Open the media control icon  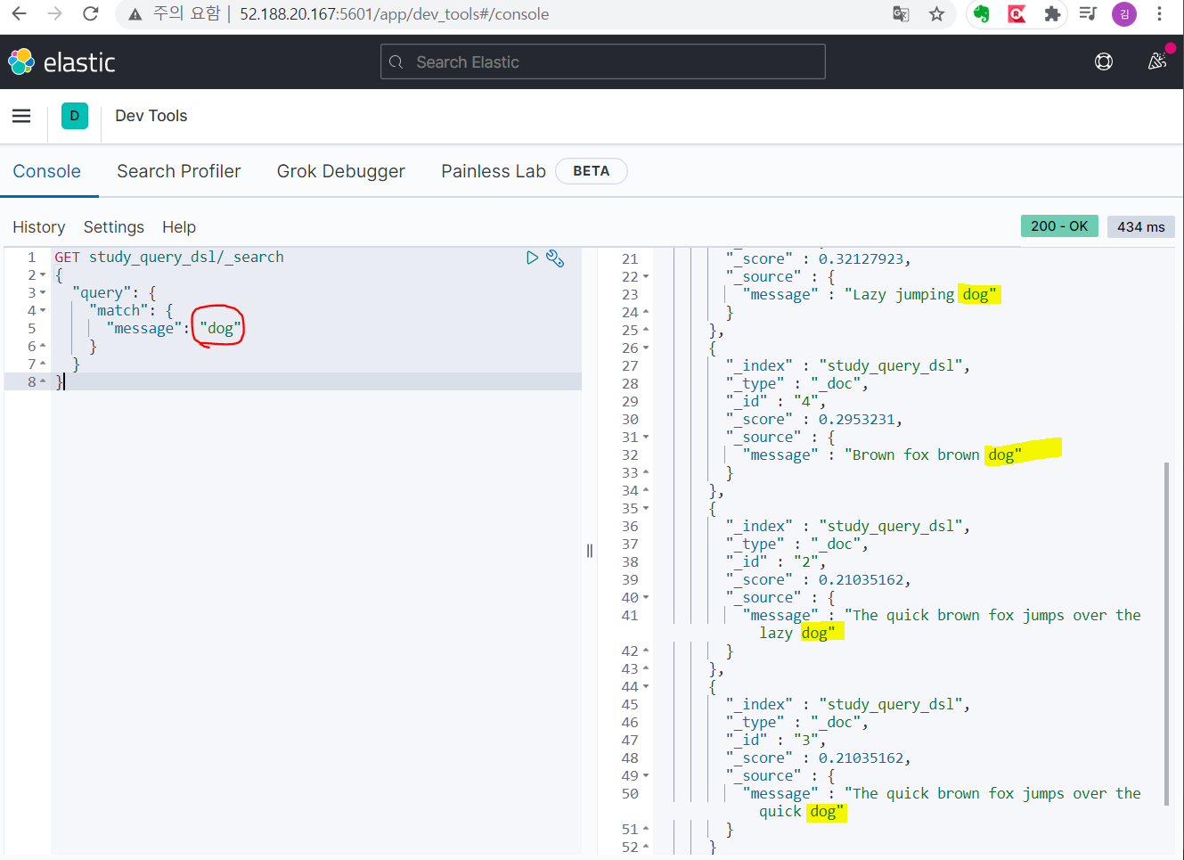(x=1088, y=13)
